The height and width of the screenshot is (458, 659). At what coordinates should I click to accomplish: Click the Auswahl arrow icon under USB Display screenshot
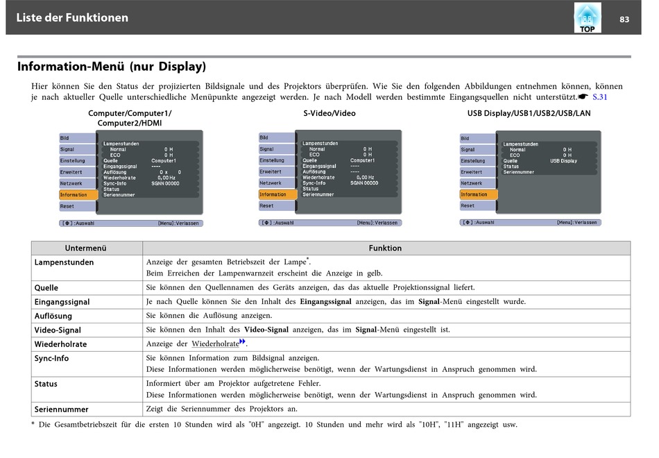click(x=468, y=223)
